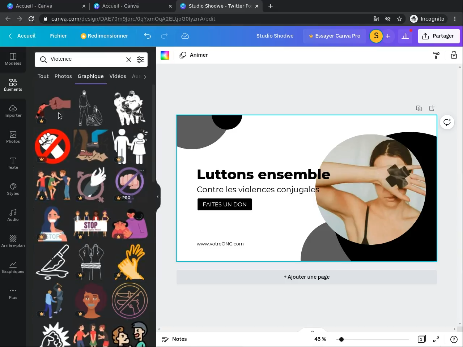This screenshot has height=347, width=463.
Task: Reload the browser page
Action: (x=31, y=19)
